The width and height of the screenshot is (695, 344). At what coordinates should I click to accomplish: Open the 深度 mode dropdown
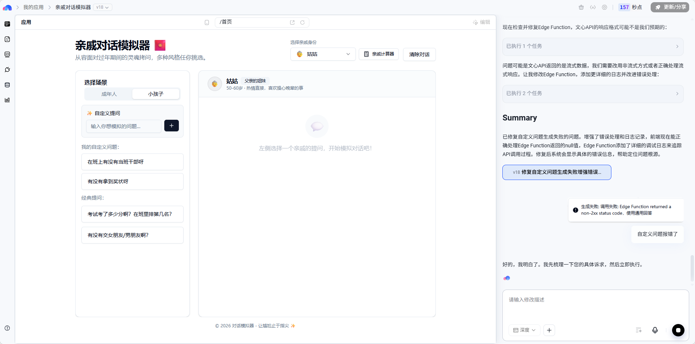coord(524,330)
